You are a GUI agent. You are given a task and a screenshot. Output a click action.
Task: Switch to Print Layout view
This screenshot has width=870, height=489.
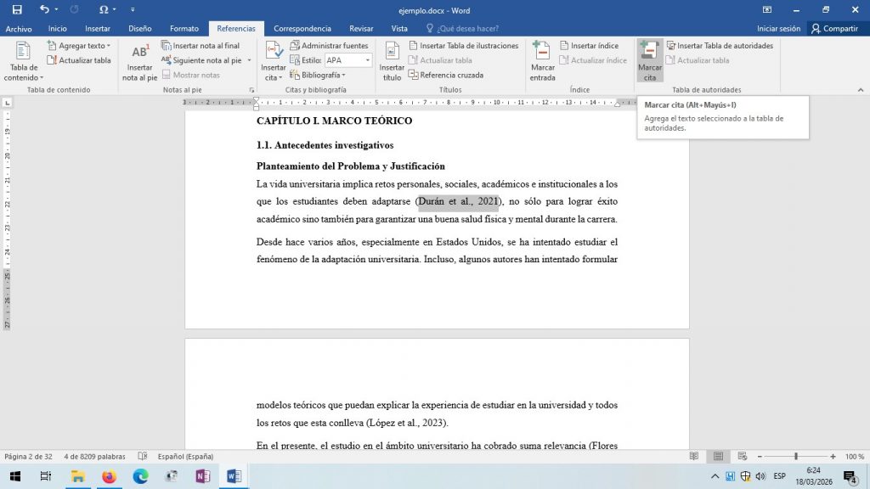tap(718, 456)
